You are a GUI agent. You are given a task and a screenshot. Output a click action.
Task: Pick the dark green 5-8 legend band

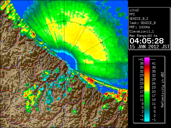click(147, 107)
